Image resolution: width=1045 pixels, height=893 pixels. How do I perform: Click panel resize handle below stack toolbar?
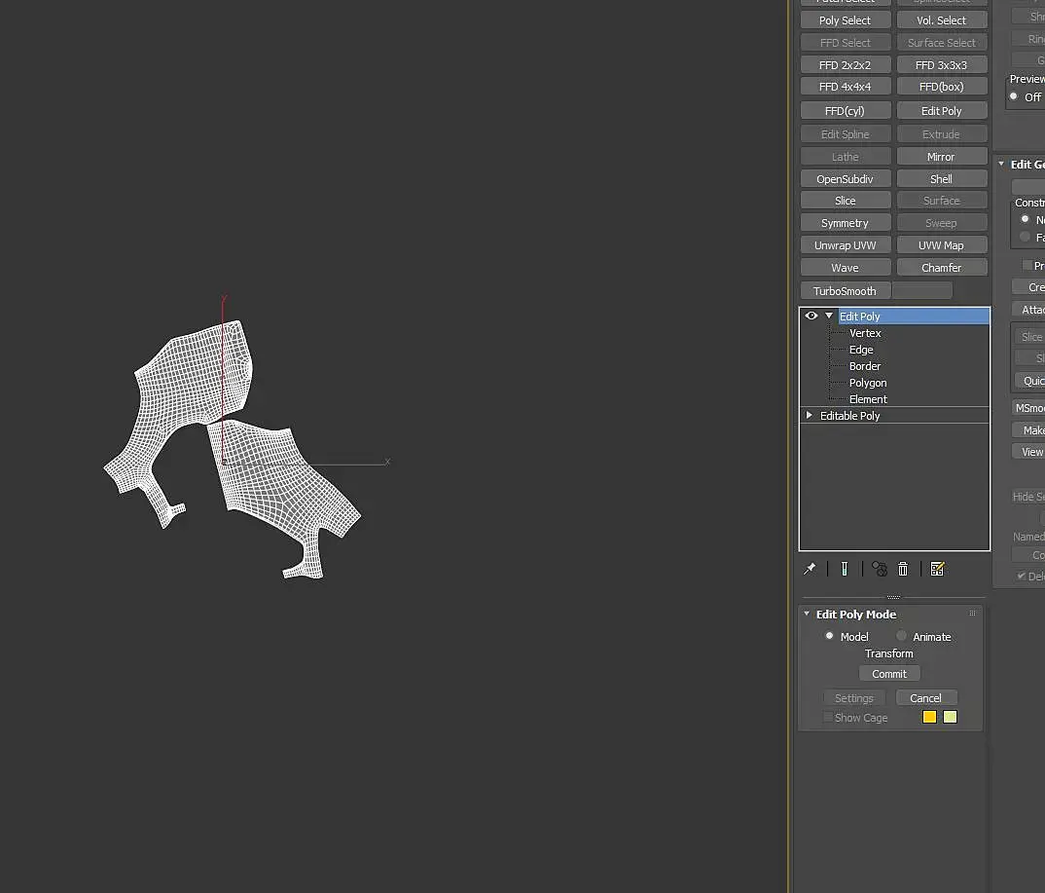[894, 597]
